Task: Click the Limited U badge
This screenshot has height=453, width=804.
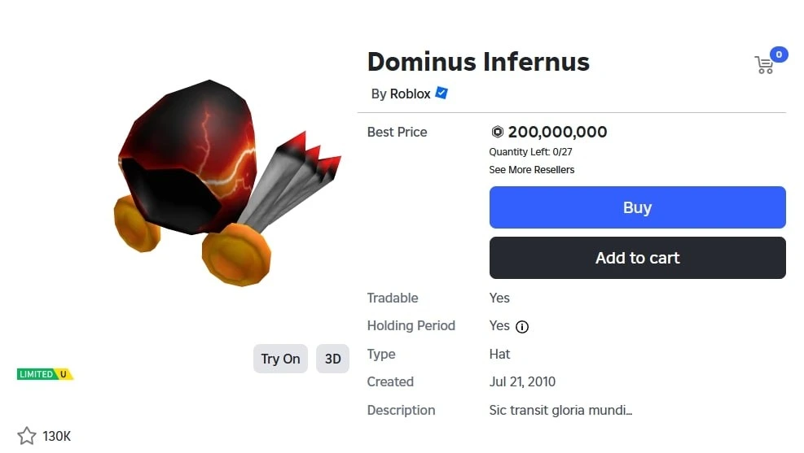Action: pyautogui.click(x=45, y=374)
